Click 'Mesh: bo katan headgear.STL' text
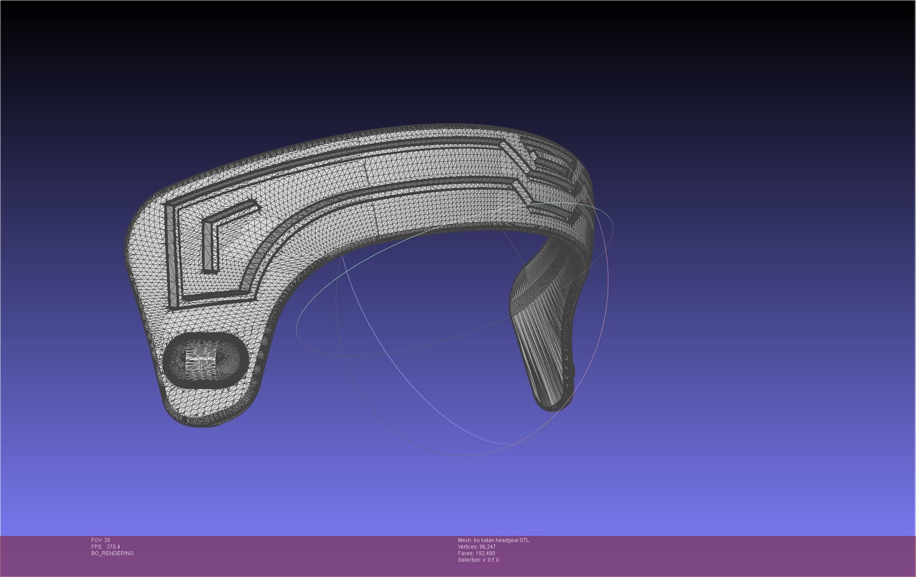This screenshot has height=577, width=916. click(x=493, y=540)
